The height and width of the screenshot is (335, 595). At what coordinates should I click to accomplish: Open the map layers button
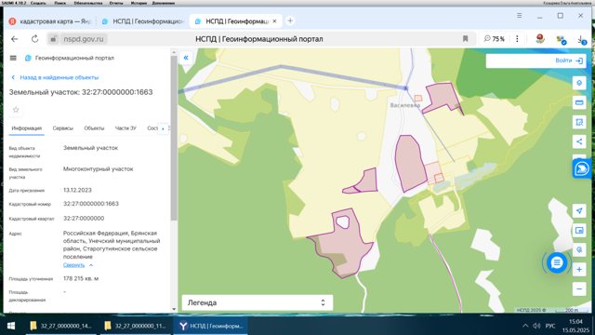[x=579, y=83]
